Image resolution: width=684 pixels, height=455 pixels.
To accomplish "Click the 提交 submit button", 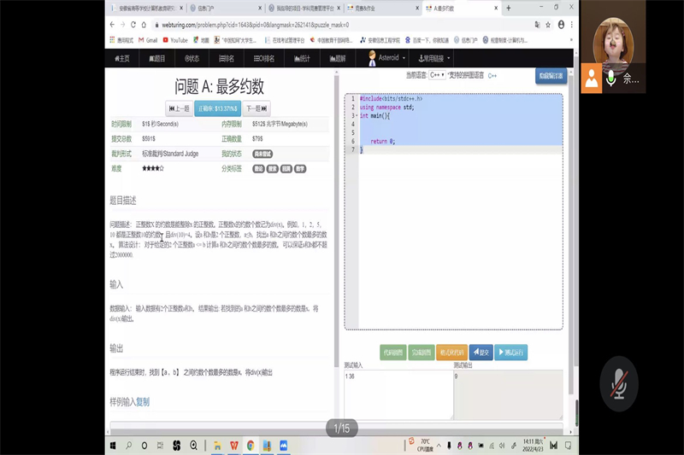I will tap(481, 352).
